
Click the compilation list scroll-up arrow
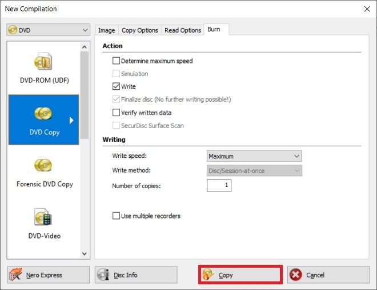pyautogui.click(x=85, y=47)
